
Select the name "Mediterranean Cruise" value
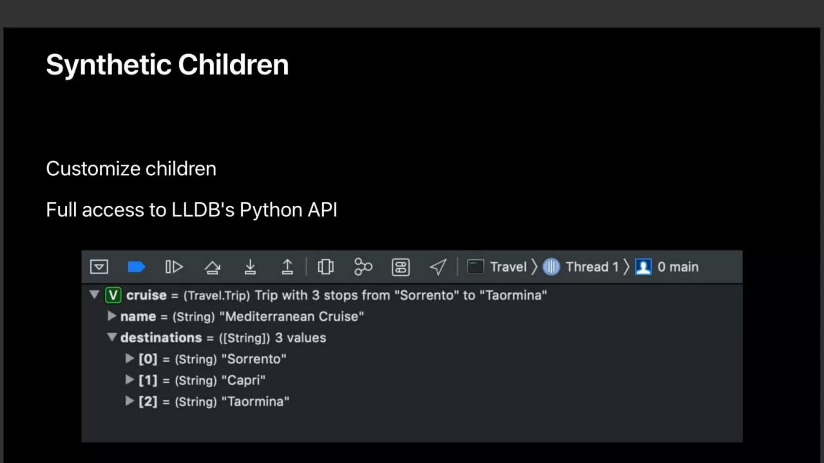[292, 317]
